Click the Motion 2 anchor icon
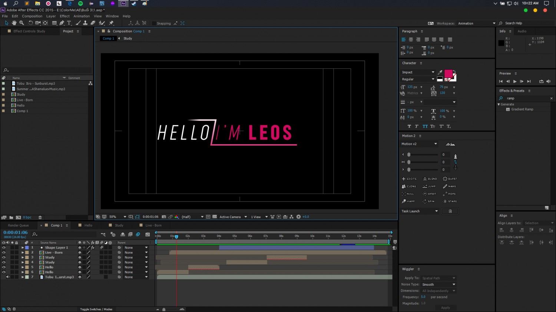This screenshot has height=312, width=556. click(456, 167)
